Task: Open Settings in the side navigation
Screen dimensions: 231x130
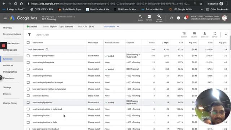Action: point(7,87)
